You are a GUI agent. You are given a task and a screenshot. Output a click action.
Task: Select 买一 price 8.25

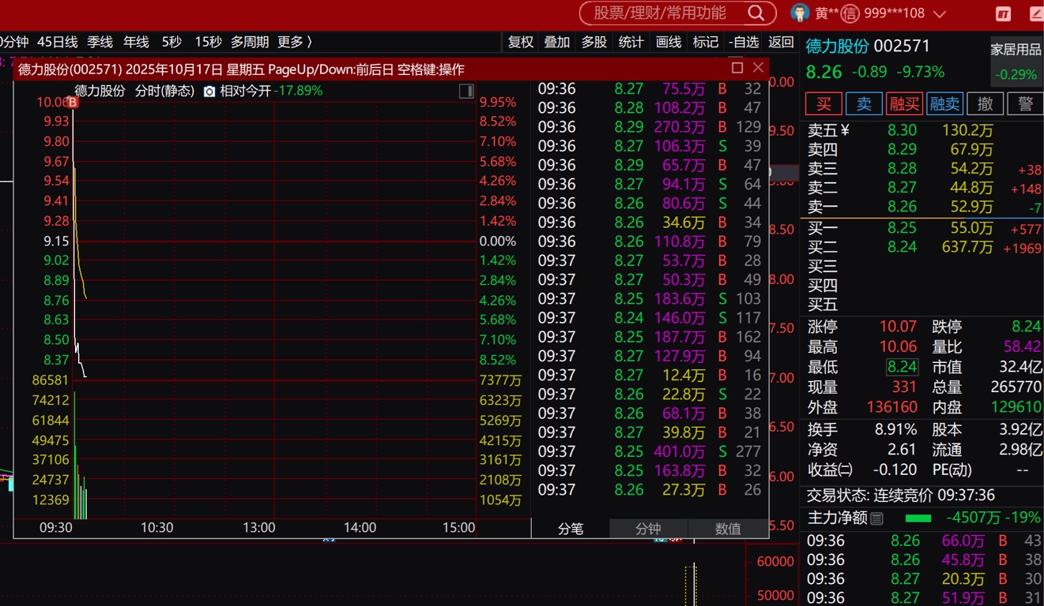902,228
